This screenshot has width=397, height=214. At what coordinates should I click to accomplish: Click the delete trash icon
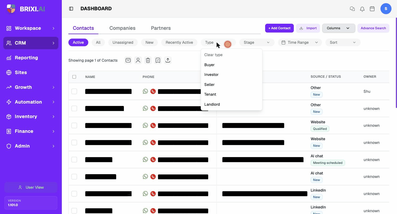(148, 60)
